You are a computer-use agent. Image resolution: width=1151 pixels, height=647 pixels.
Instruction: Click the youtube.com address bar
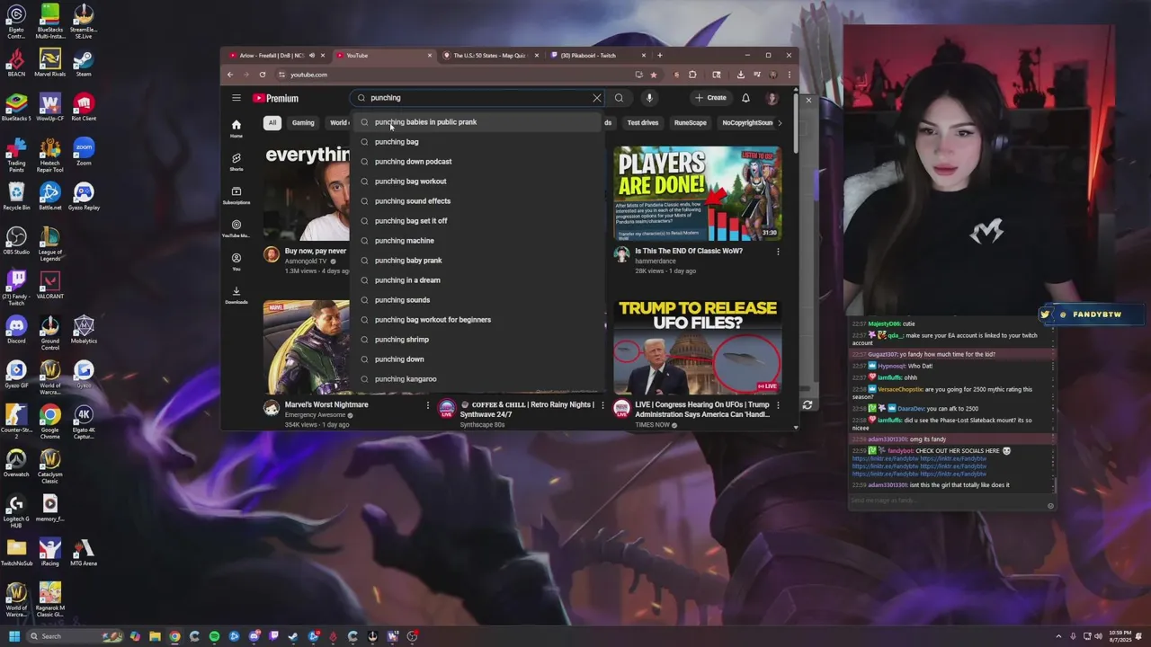pos(450,75)
